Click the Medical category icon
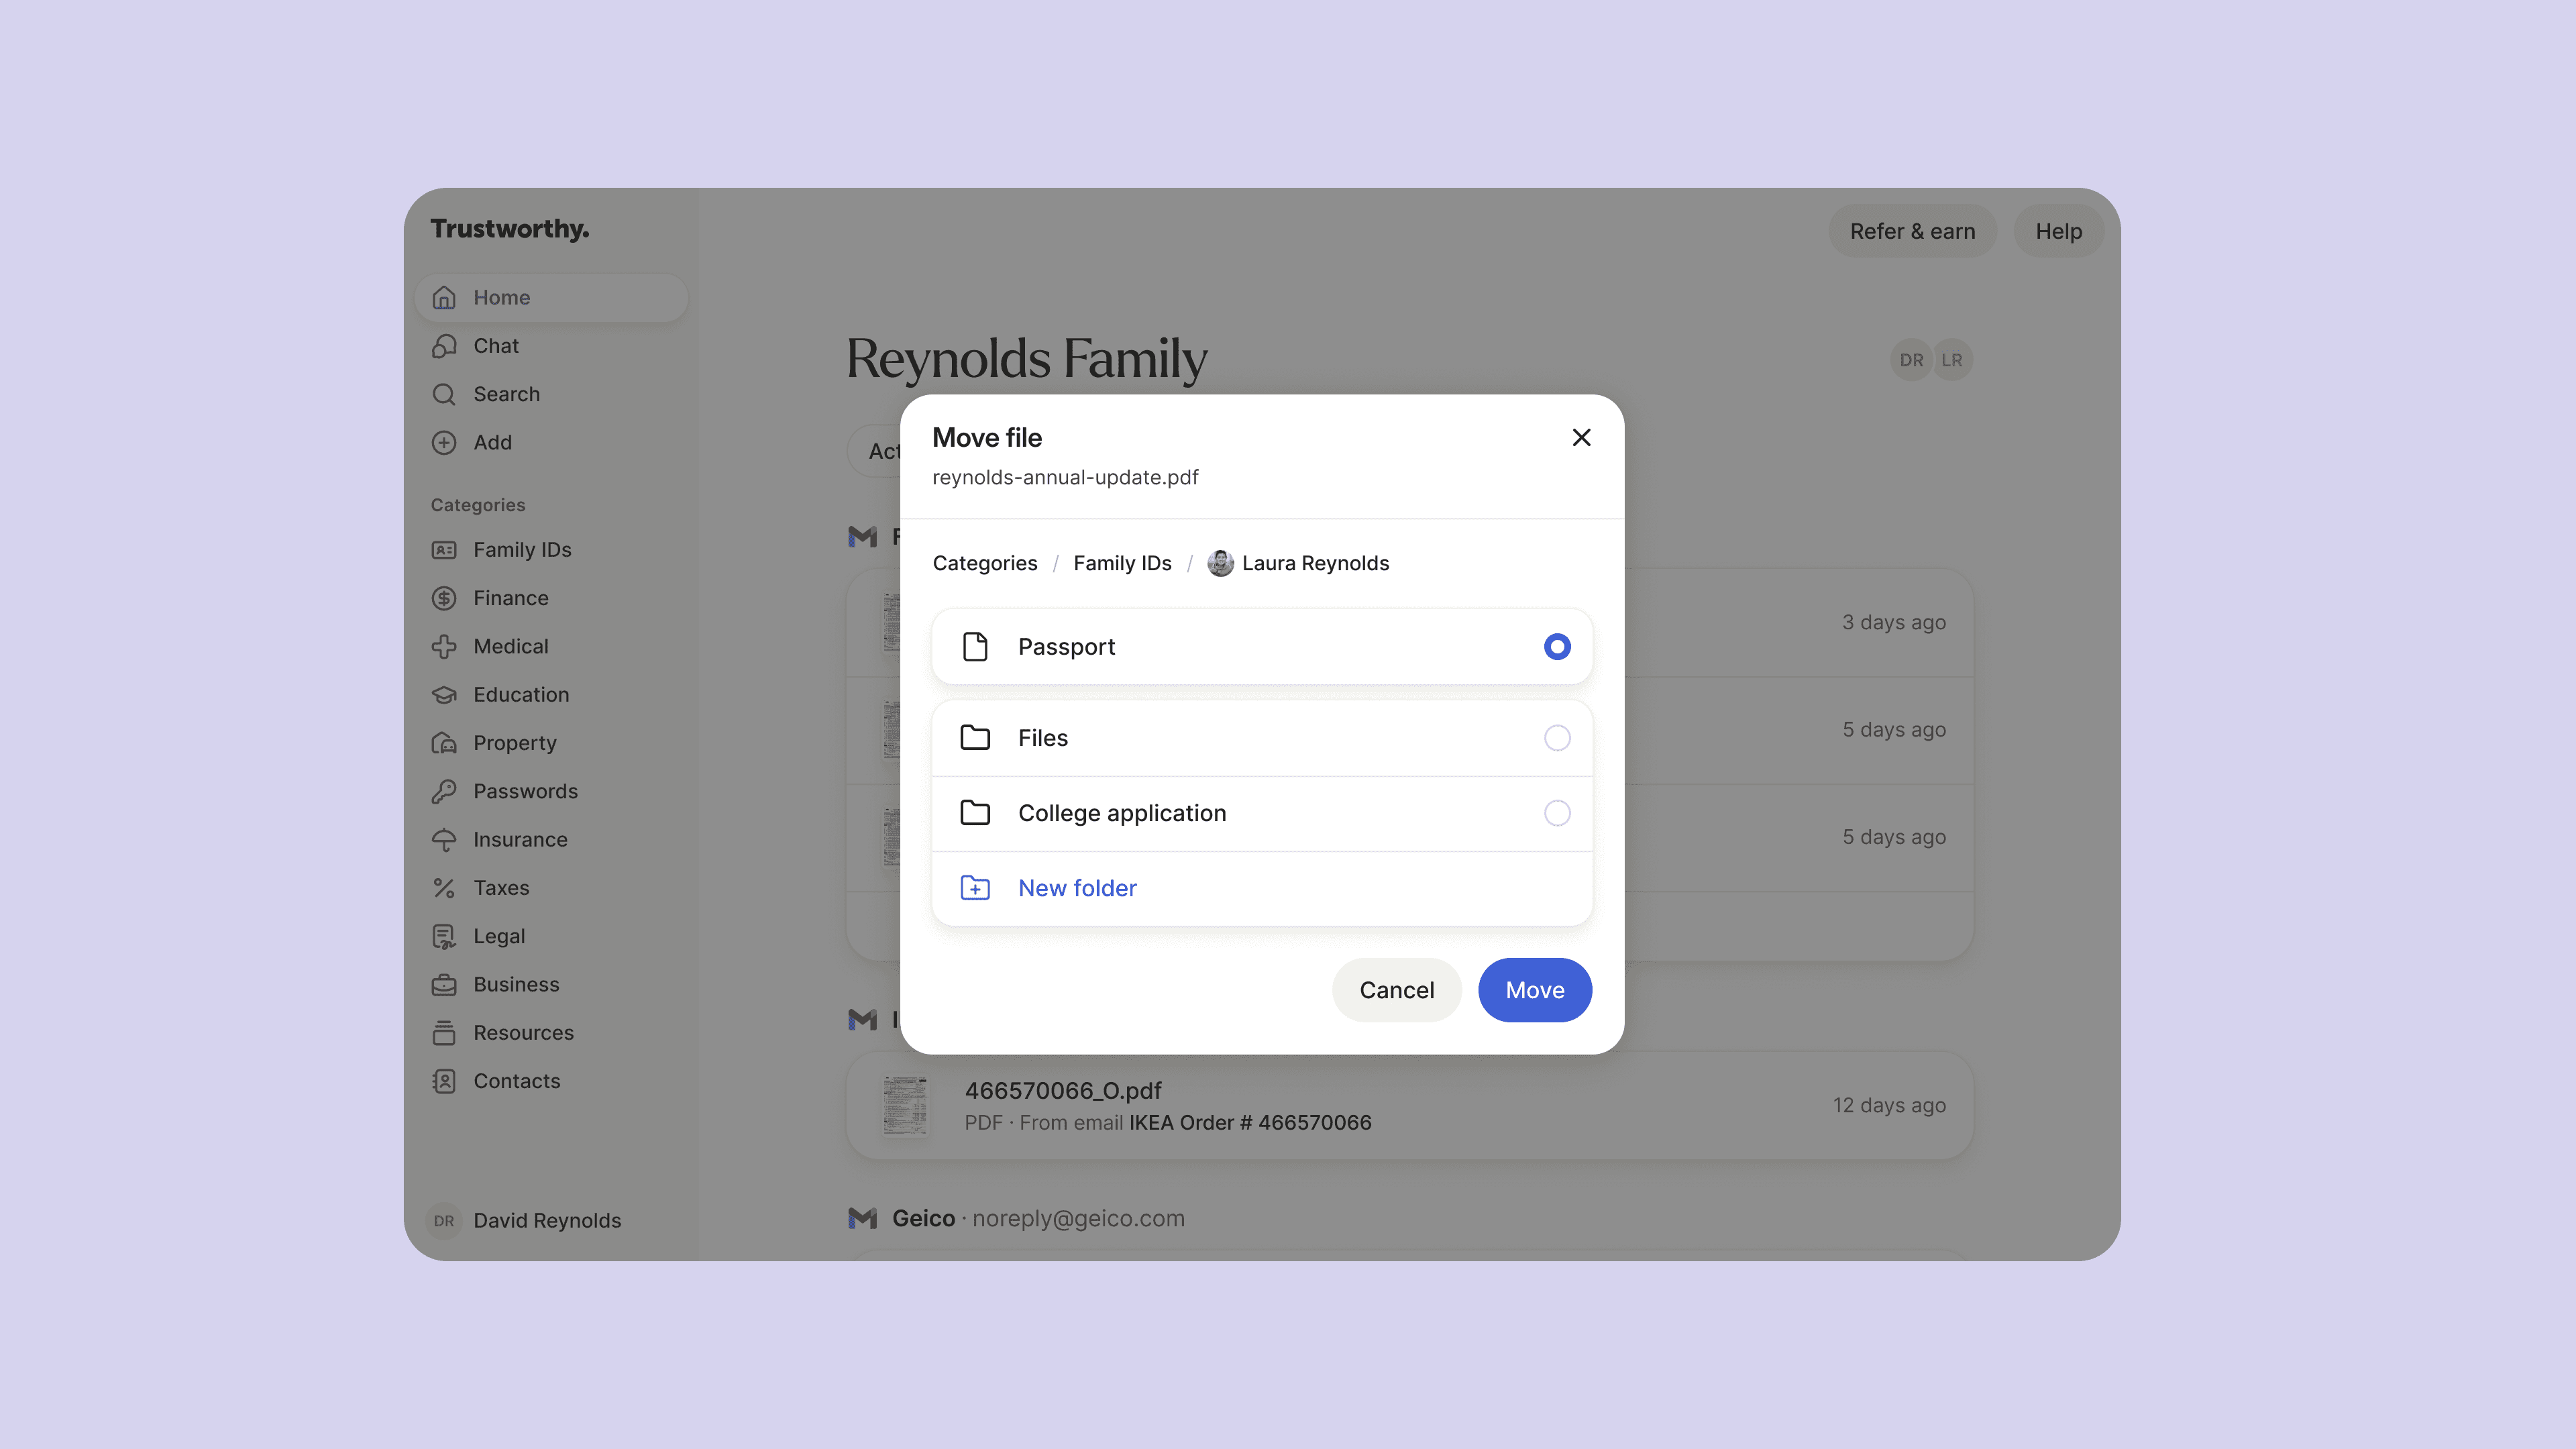 [x=444, y=646]
